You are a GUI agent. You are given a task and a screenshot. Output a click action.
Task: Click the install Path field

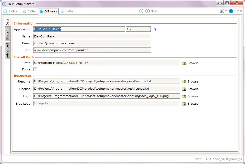coord(107,63)
